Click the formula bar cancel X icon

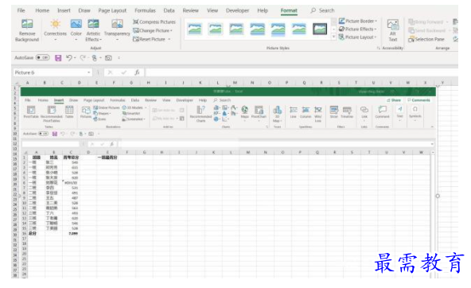tap(111, 72)
